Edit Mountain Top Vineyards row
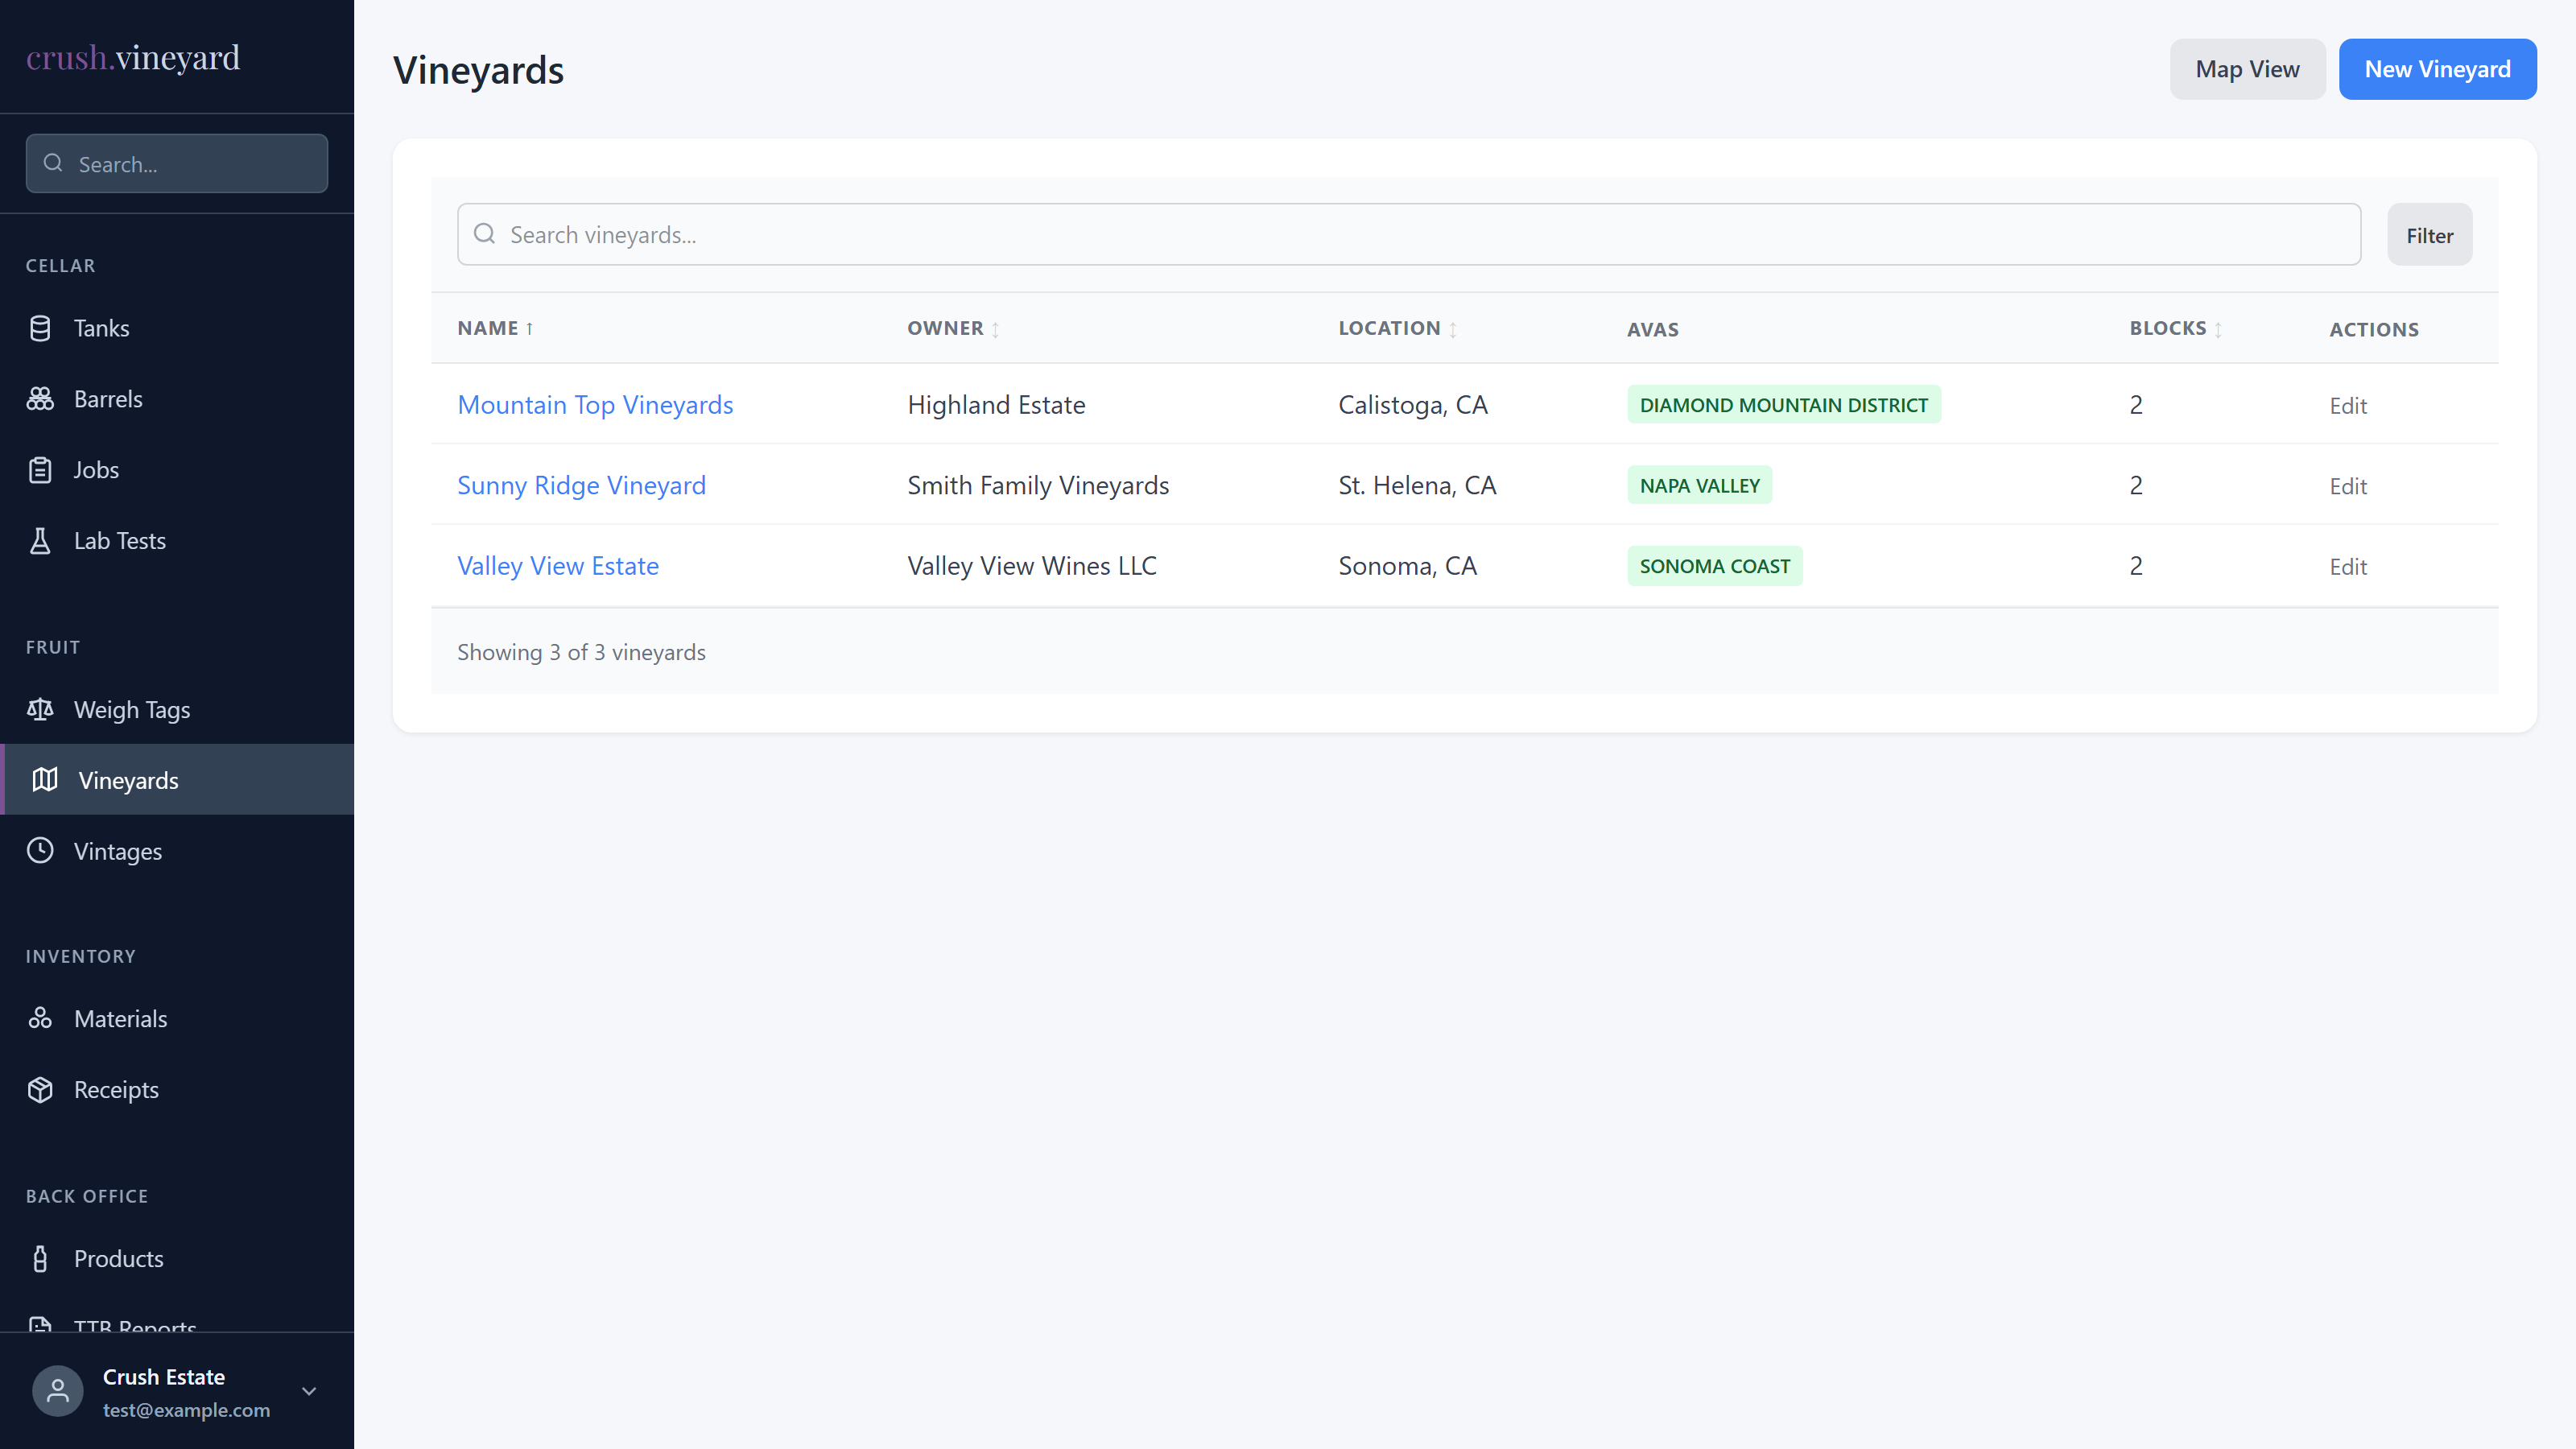Viewport: 2576px width, 1449px height. click(2347, 406)
